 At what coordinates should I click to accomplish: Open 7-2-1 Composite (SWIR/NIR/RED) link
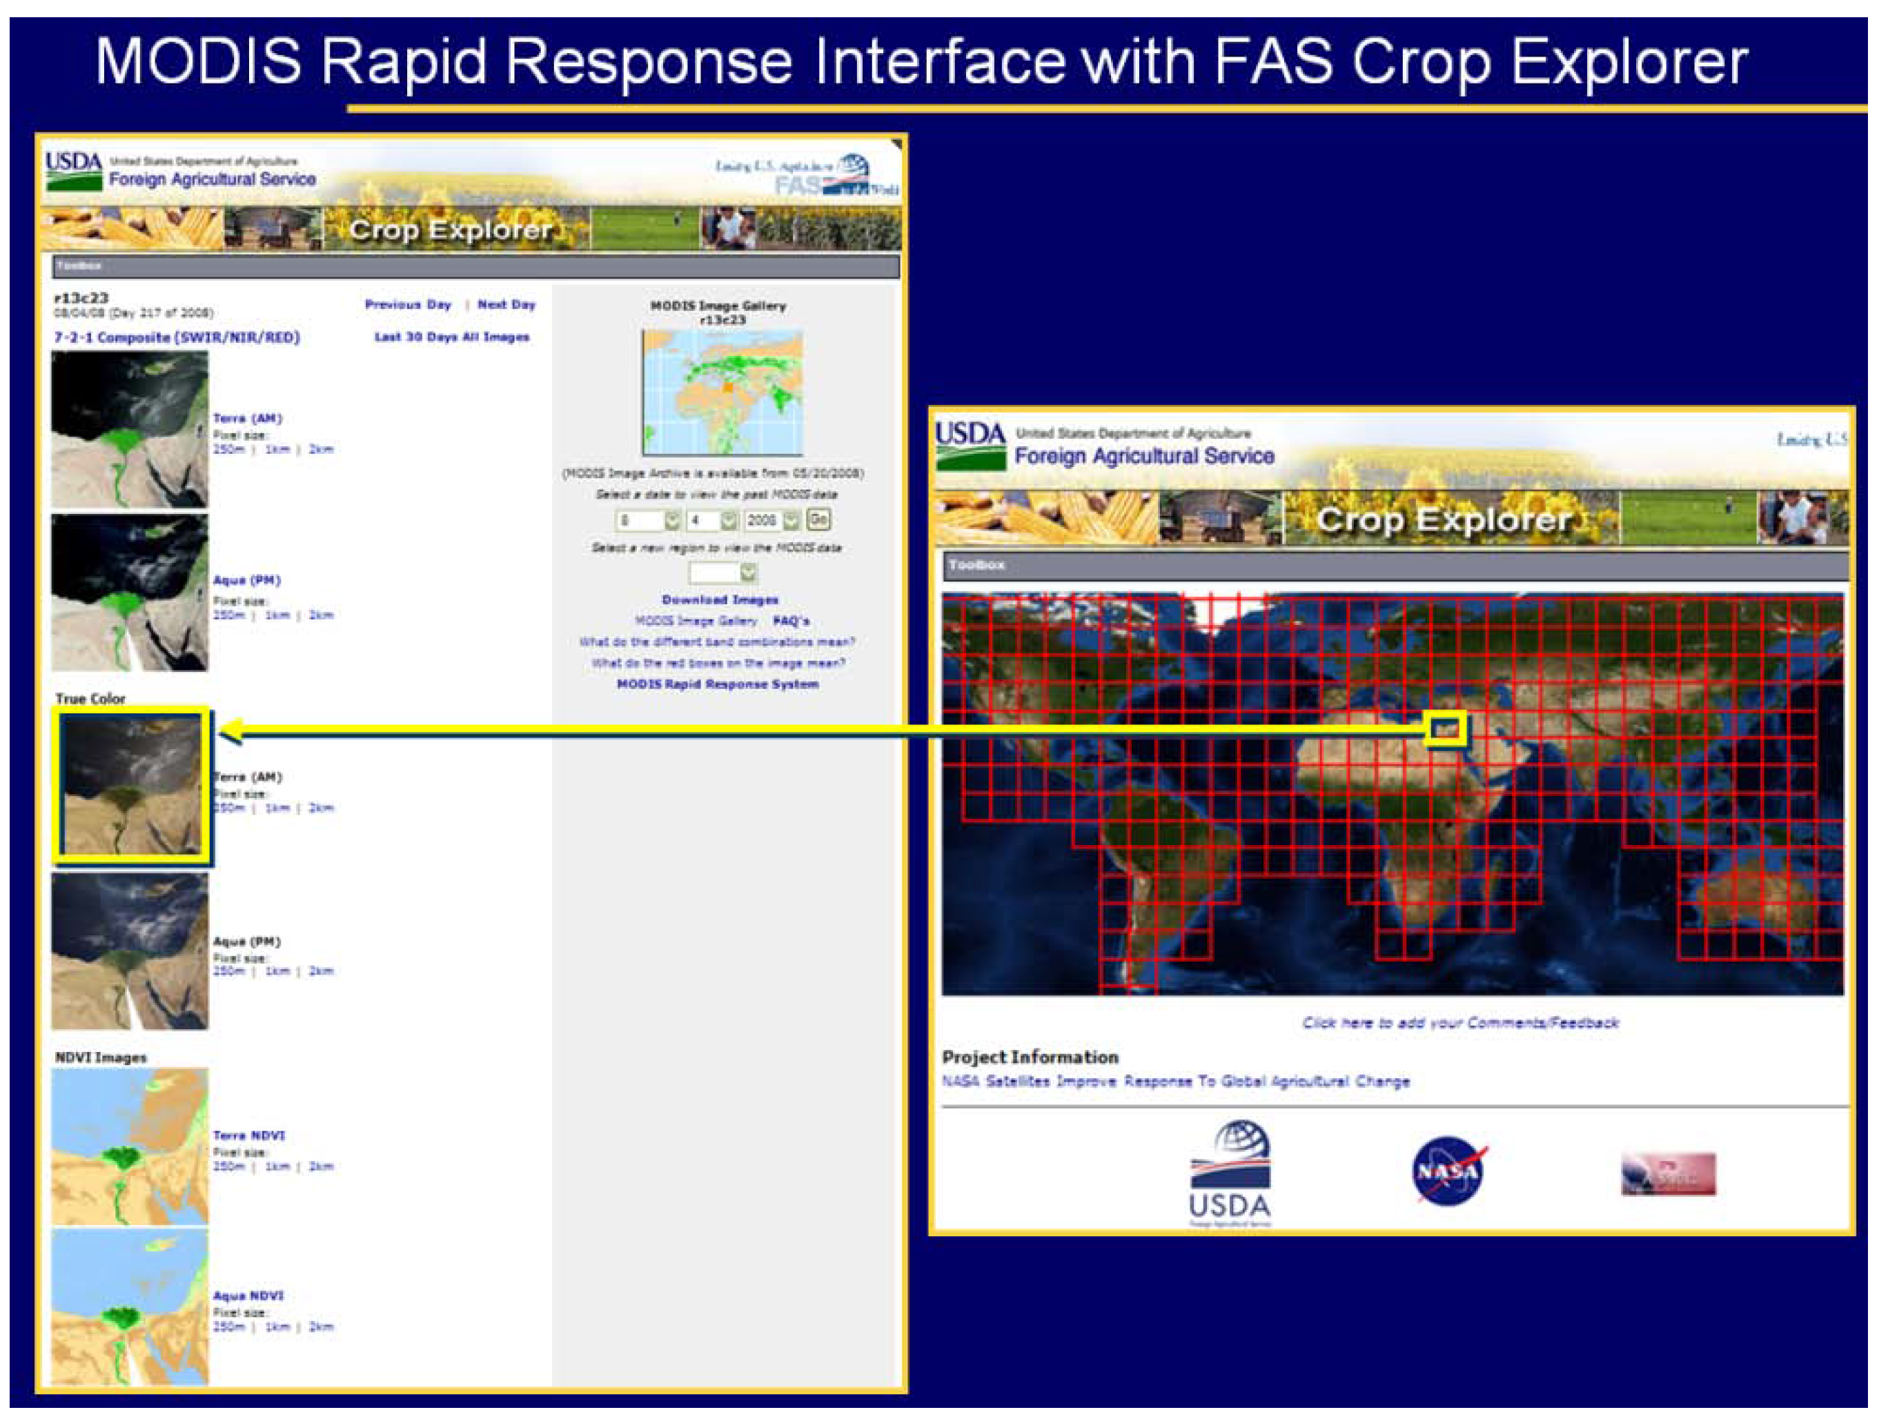177,337
